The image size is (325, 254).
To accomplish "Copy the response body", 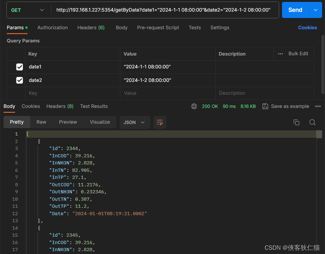I will coord(296,122).
